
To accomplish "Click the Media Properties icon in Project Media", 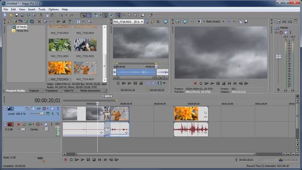I will tap(45, 21).
